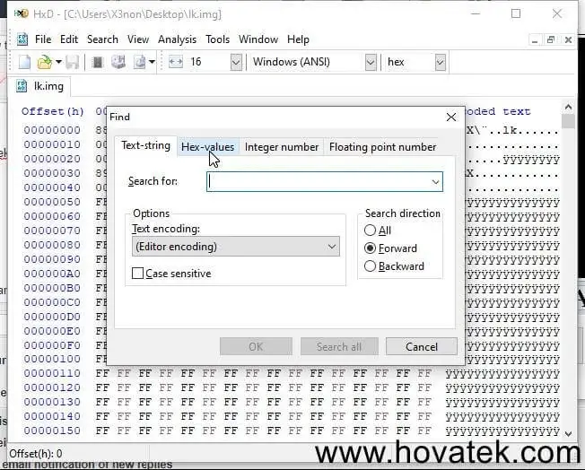Select the All search direction radio
This screenshot has width=585, height=470.
tap(370, 231)
